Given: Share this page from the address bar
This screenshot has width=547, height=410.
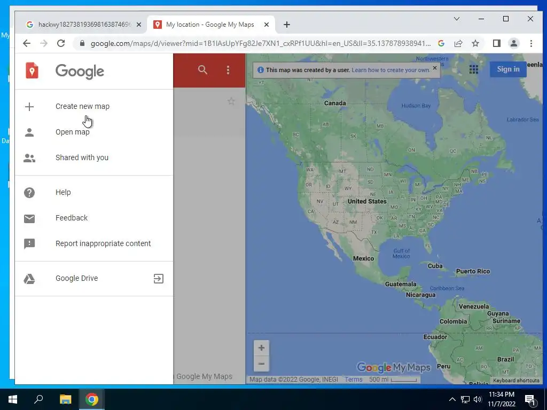Looking at the screenshot, I should (x=458, y=43).
